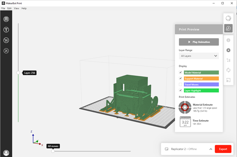Click the MakerBot Print title bar app icon
This screenshot has width=237, height=157.
[3, 3]
